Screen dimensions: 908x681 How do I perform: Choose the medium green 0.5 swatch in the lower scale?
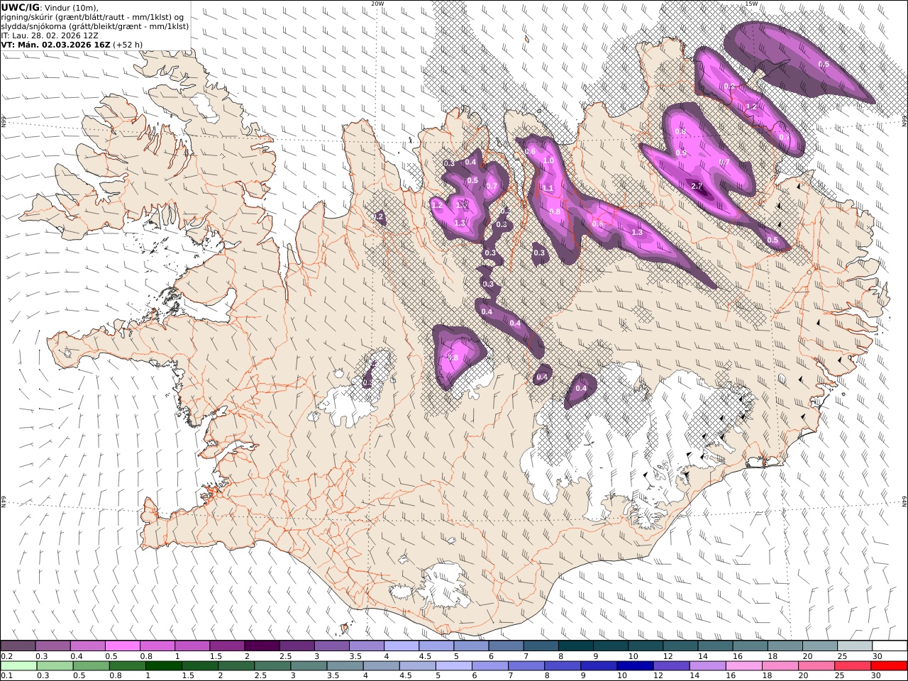(x=92, y=666)
